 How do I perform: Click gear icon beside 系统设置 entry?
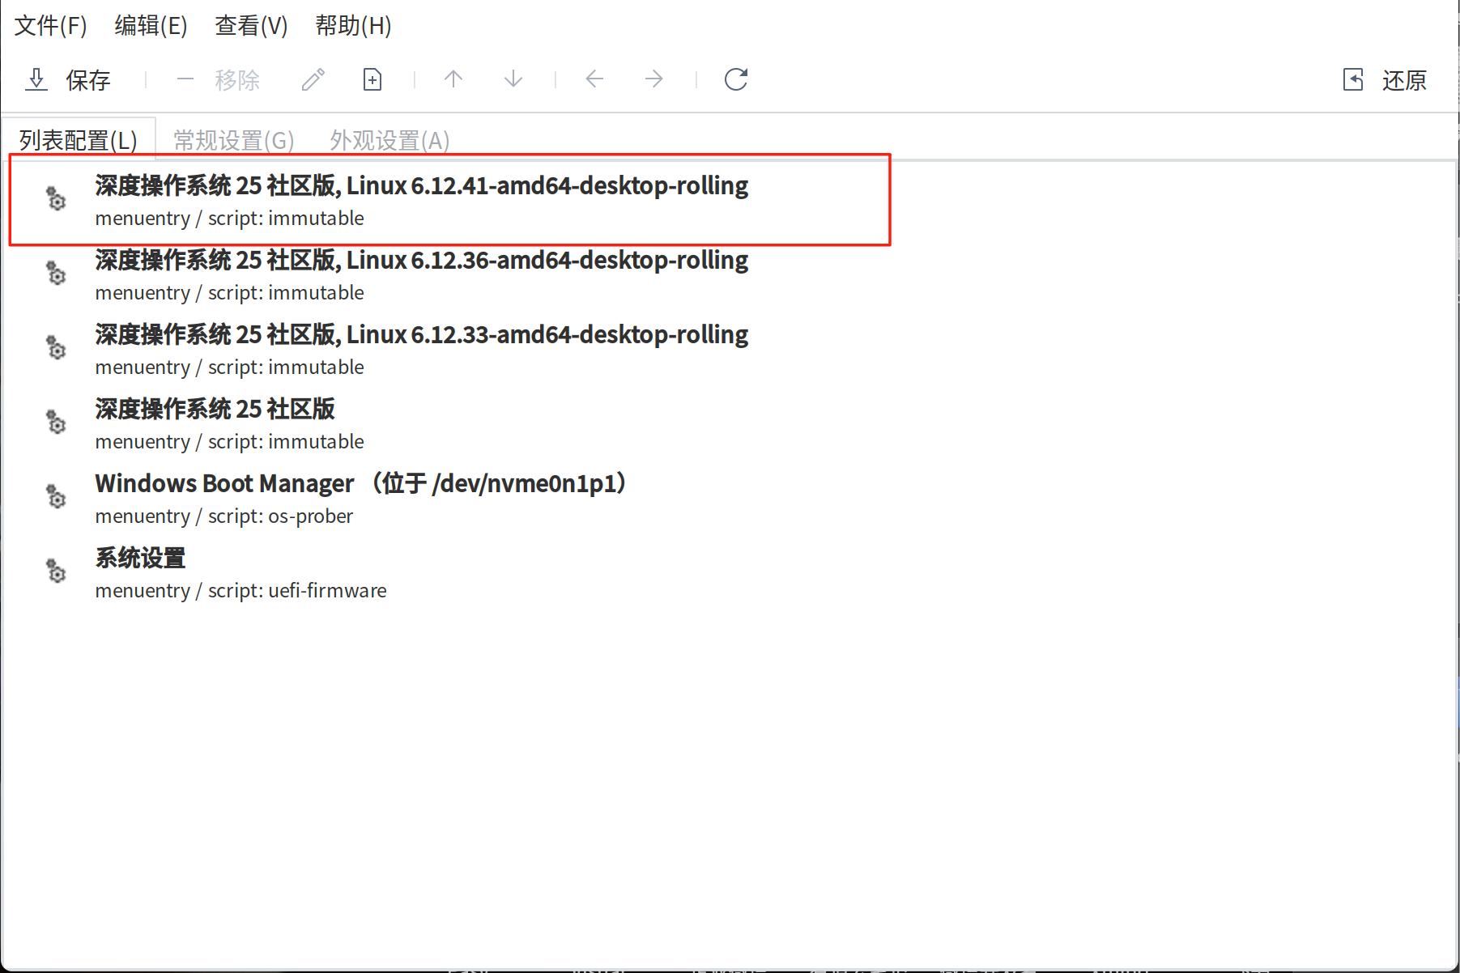(x=55, y=571)
